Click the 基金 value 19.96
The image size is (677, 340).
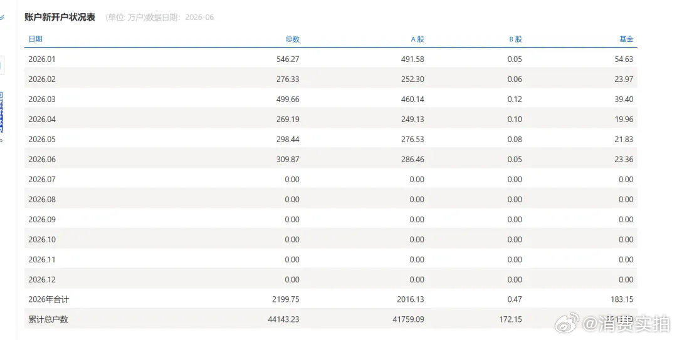click(x=624, y=119)
